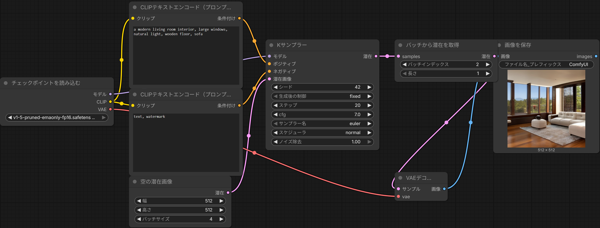This screenshot has height=228, width=600.
Task: Click into the 'text, watermark' negative prompt box
Action: (x=186, y=143)
